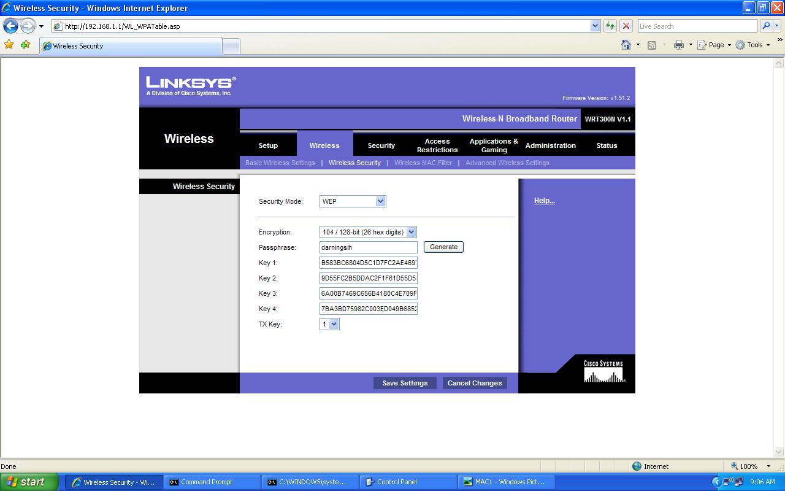Open the recent pages dropdown arrow
The width and height of the screenshot is (785, 491).
(41, 26)
